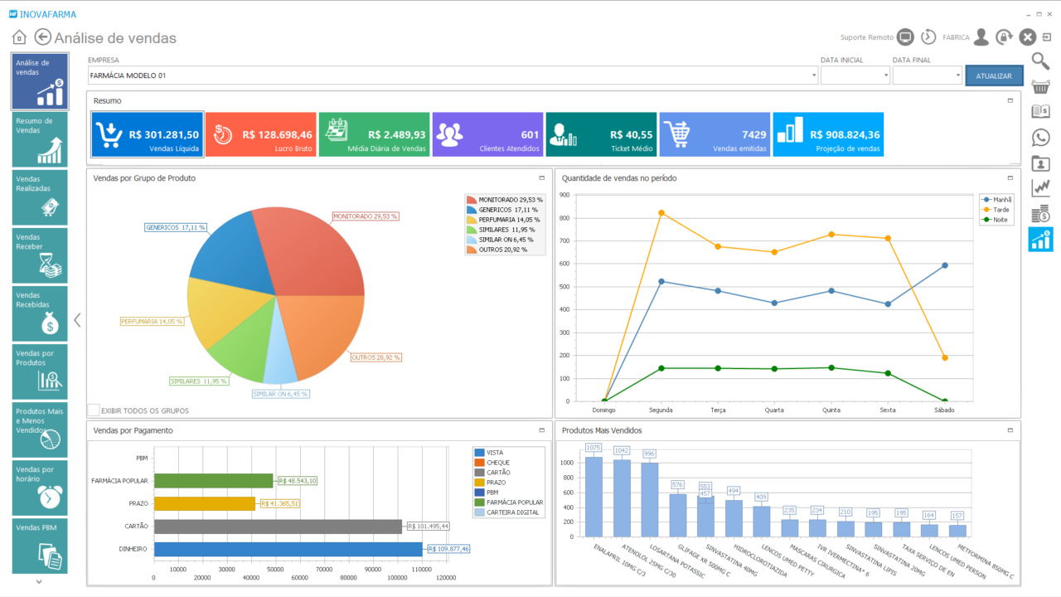This screenshot has height=597, width=1061.
Task: Toggle the Noite series in legend
Action: tap(996, 221)
